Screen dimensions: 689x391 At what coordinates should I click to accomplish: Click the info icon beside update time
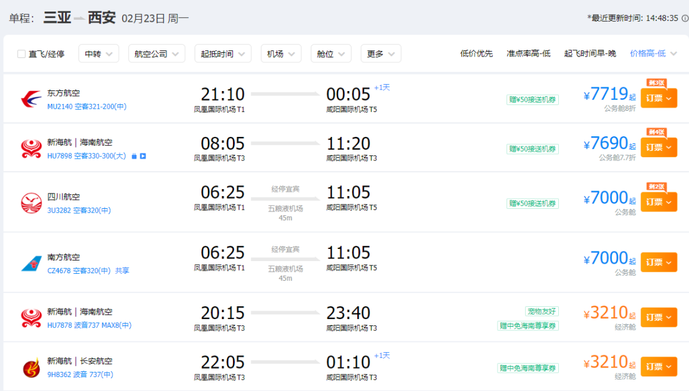(685, 18)
